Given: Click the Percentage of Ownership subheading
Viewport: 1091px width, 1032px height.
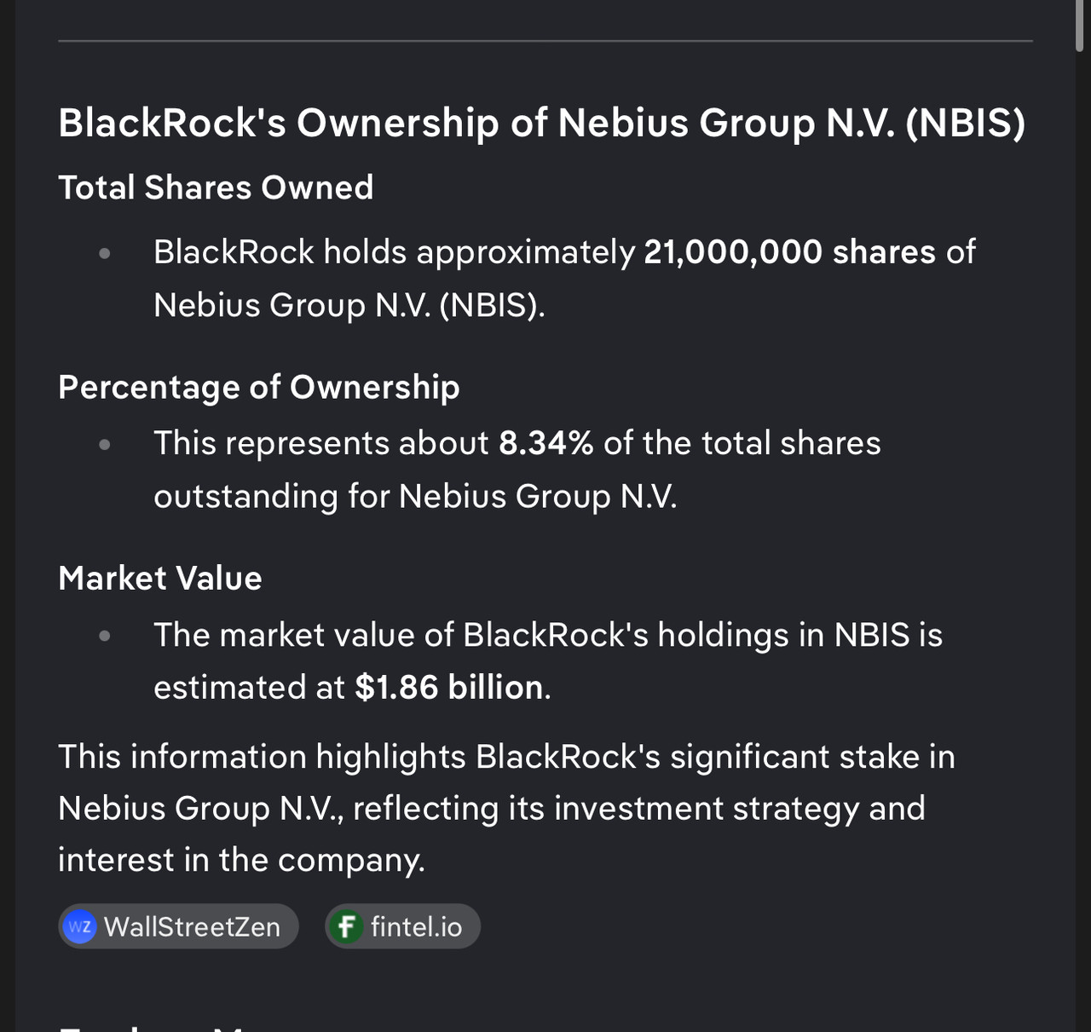Looking at the screenshot, I should (258, 387).
